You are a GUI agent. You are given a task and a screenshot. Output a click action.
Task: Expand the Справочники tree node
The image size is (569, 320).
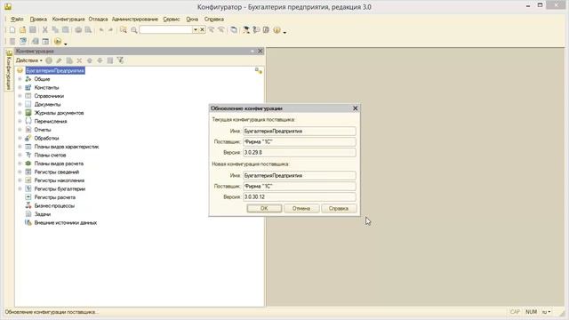tap(20, 96)
